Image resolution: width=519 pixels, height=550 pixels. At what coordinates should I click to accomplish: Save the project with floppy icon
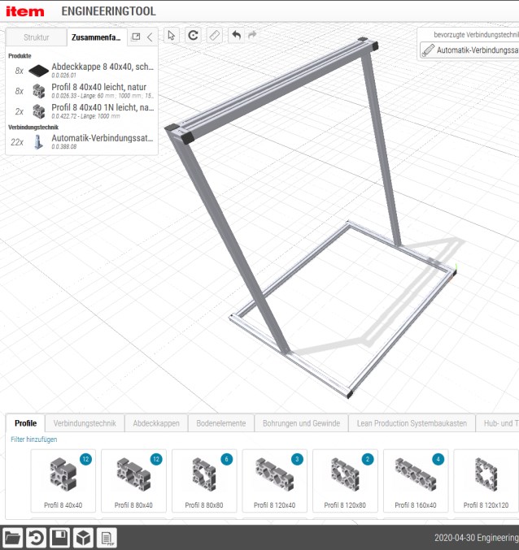tap(59, 537)
